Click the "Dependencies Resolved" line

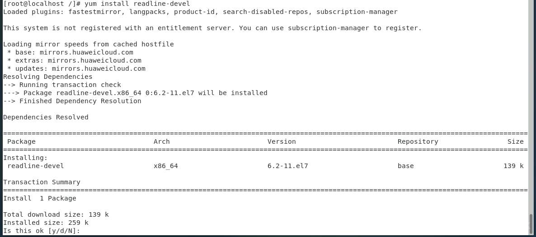[46, 117]
